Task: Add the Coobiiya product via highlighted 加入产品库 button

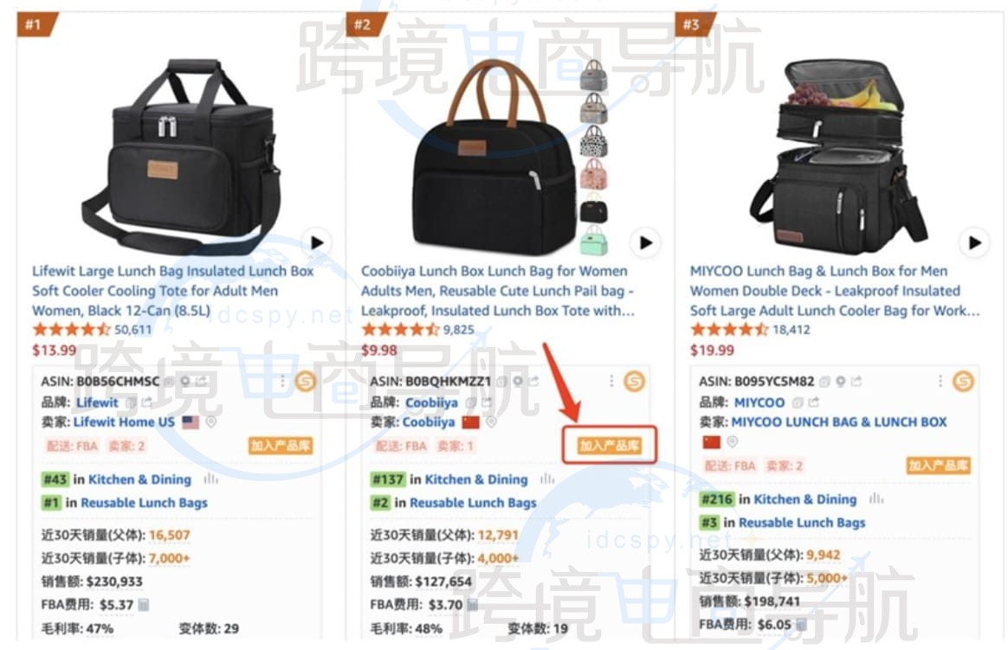Action: 609,445
